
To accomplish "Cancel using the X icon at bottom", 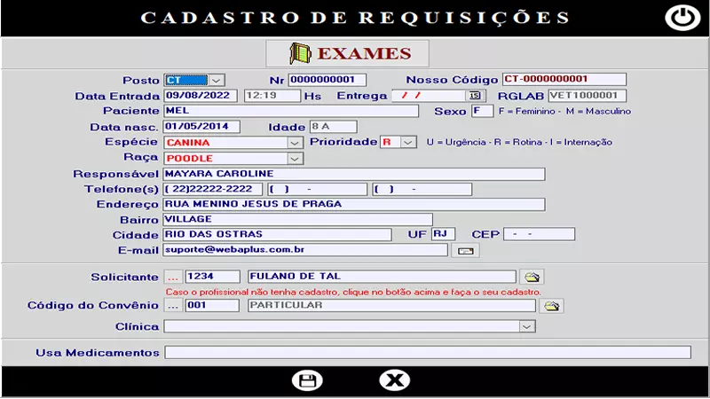I will tap(394, 380).
